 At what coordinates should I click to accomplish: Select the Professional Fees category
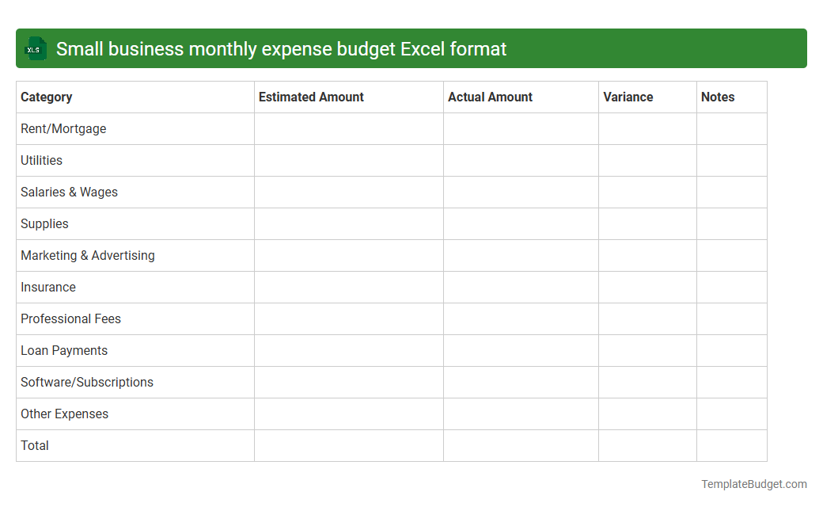[x=70, y=318]
